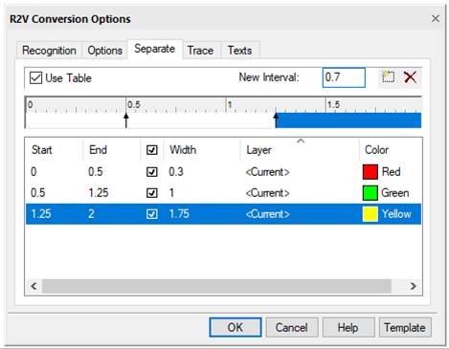The image size is (449, 349).
Task: Click the OK button
Action: pyautogui.click(x=236, y=327)
